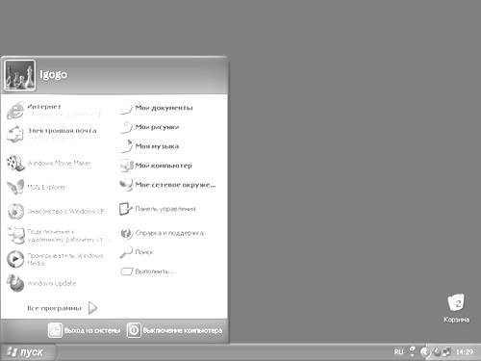Launch Windows Movie Maker icon
The height and width of the screenshot is (361, 481).
coord(15,163)
